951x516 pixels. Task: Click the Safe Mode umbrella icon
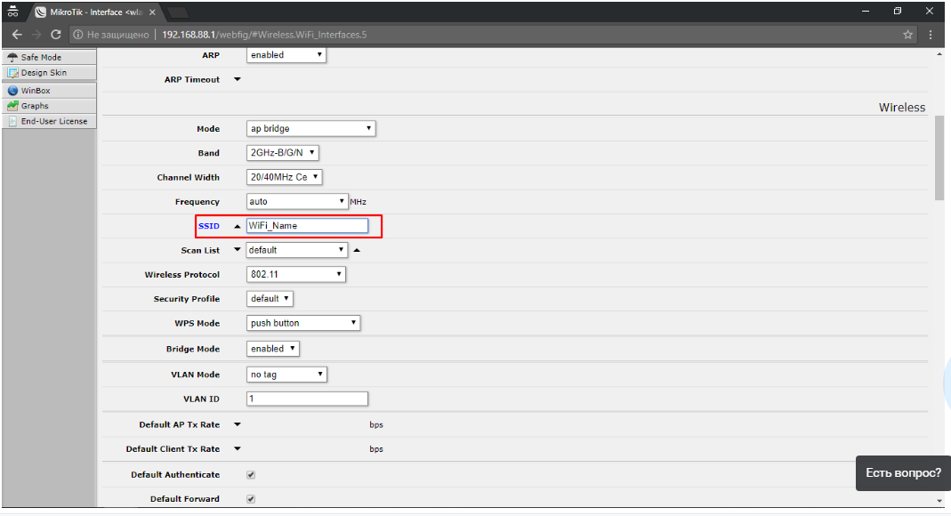click(12, 57)
